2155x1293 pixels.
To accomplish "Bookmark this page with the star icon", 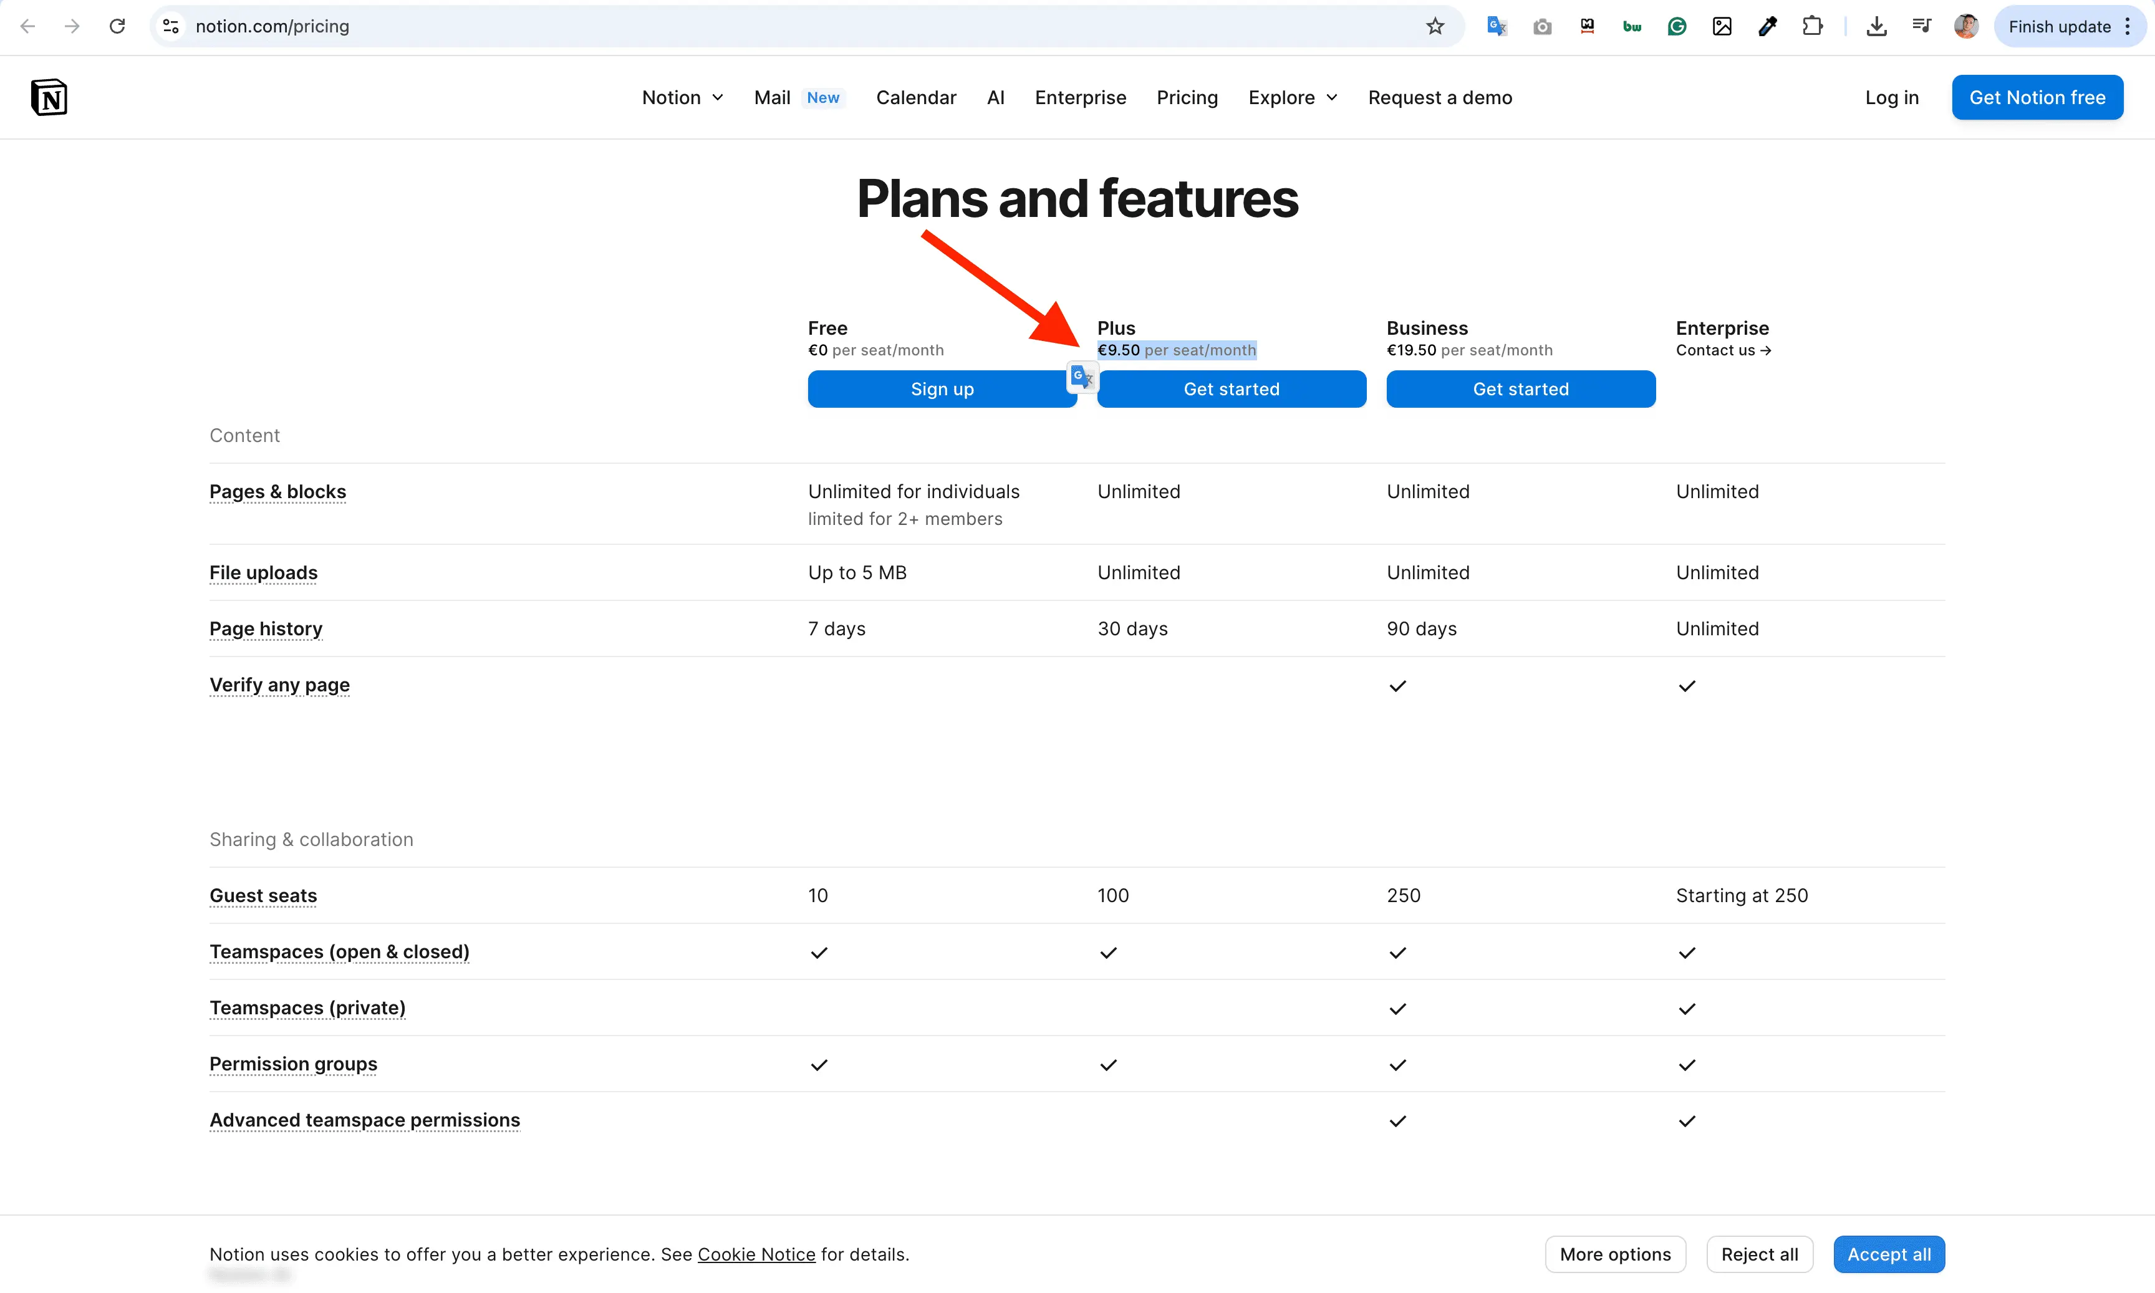I will (1435, 26).
